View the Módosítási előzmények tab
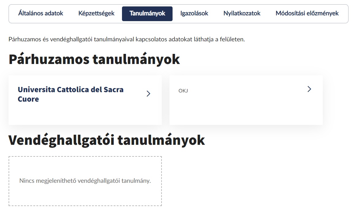 pyautogui.click(x=307, y=13)
